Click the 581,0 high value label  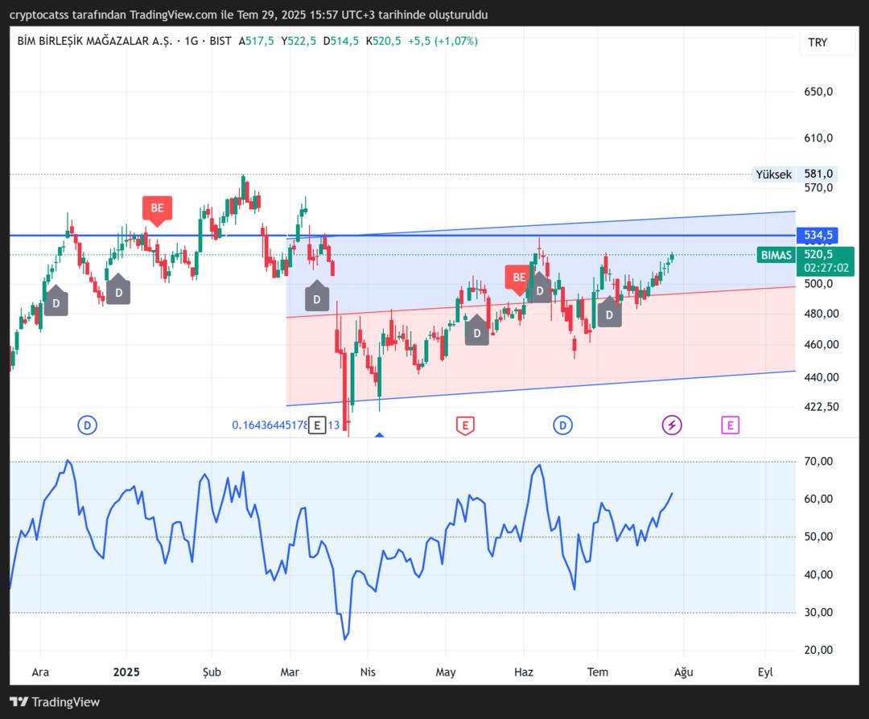tap(818, 174)
